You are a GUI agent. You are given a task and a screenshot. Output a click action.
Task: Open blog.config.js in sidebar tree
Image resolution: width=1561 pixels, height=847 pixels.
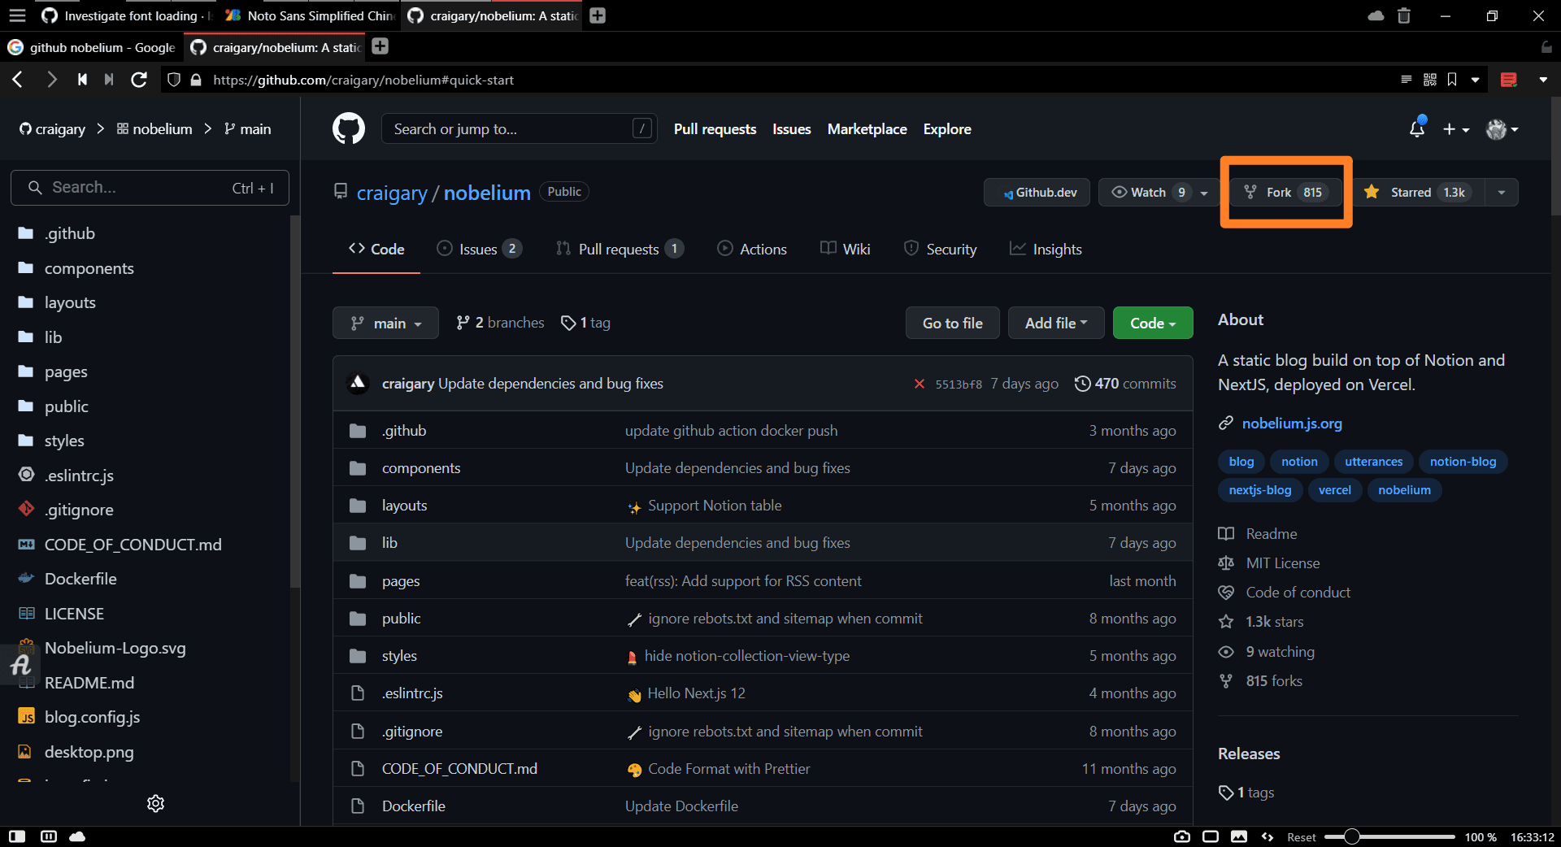click(92, 717)
